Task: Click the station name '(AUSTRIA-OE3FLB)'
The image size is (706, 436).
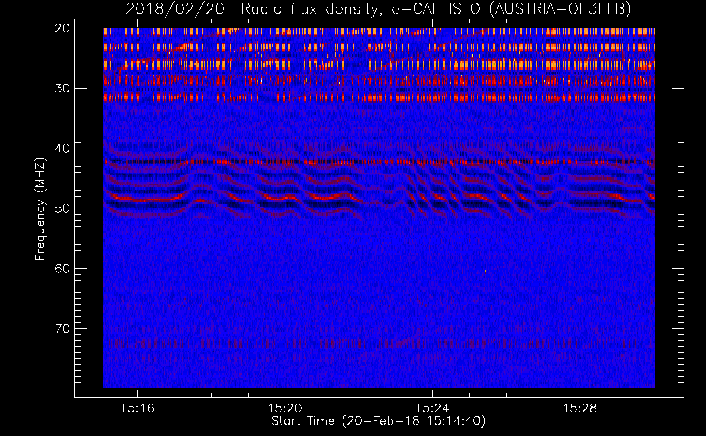Action: point(560,9)
